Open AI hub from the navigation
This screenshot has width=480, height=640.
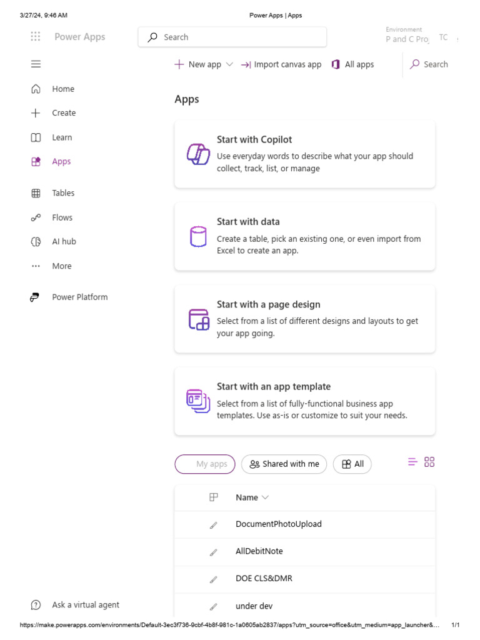click(x=64, y=242)
